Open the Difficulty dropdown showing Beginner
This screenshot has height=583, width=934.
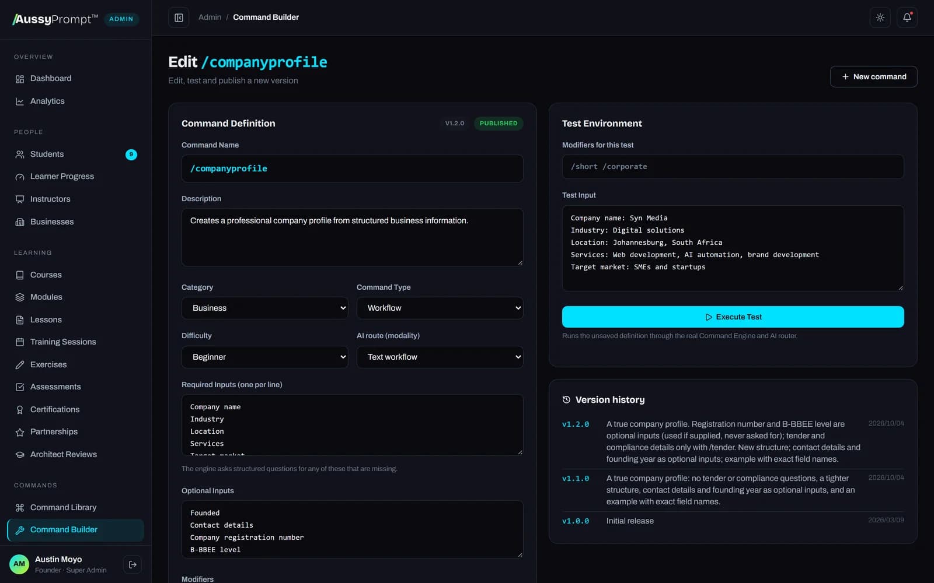(x=265, y=357)
